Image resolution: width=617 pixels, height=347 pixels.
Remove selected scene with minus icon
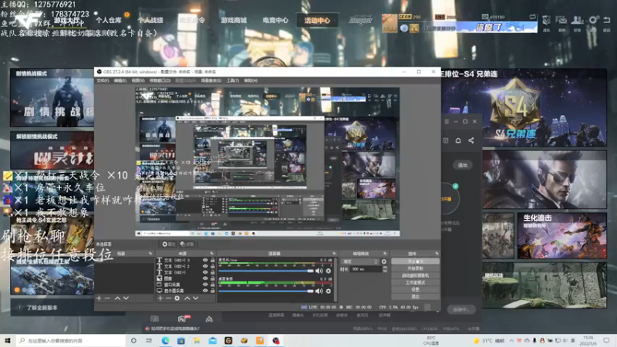(107, 298)
